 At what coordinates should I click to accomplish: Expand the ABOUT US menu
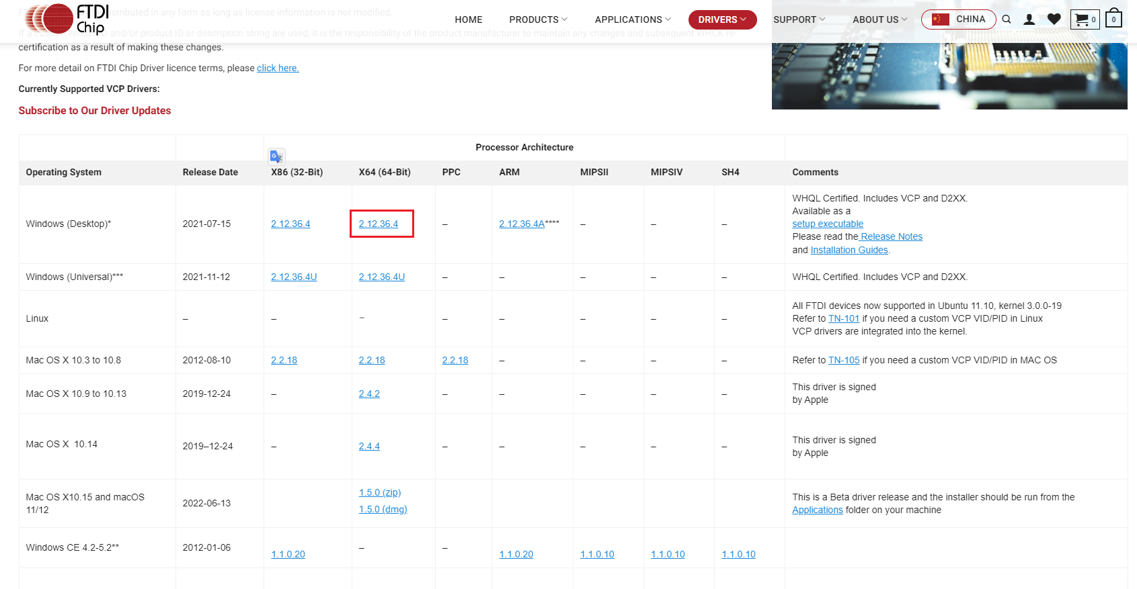[x=880, y=19]
